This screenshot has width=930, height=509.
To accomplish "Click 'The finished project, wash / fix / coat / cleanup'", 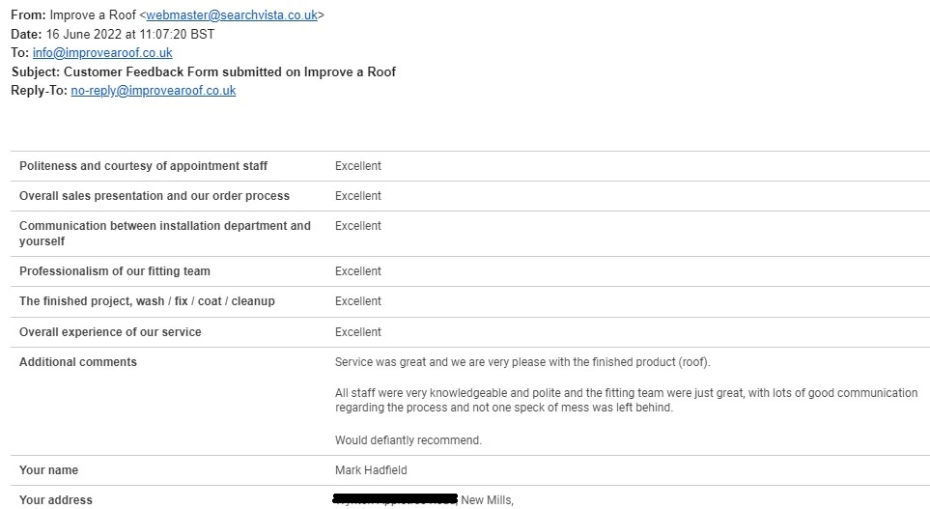I will 147,301.
